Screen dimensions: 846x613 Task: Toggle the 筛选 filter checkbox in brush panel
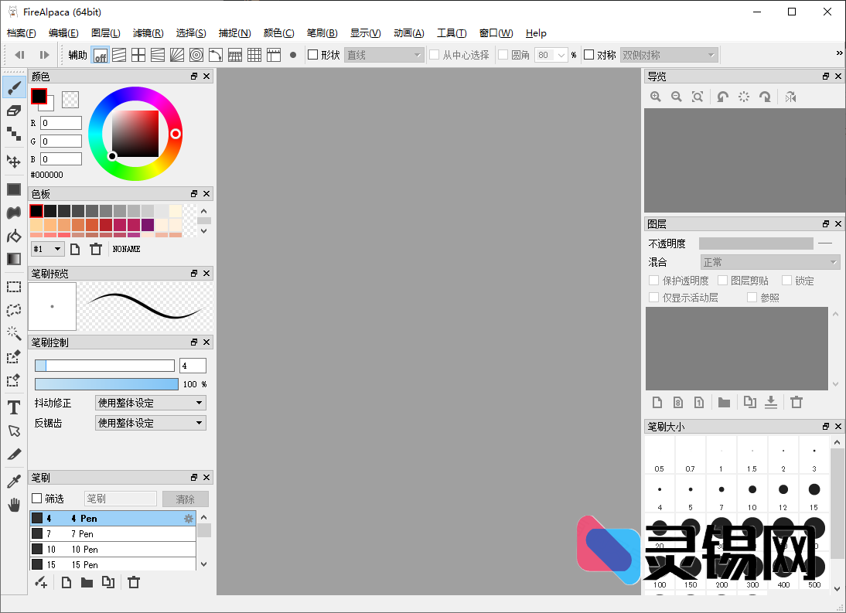click(x=36, y=498)
